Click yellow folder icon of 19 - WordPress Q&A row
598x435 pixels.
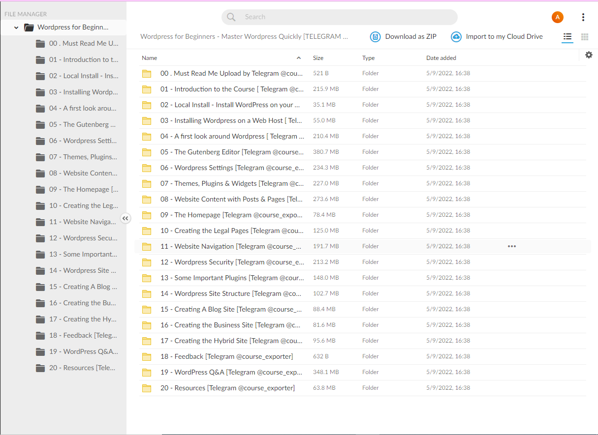pos(147,373)
